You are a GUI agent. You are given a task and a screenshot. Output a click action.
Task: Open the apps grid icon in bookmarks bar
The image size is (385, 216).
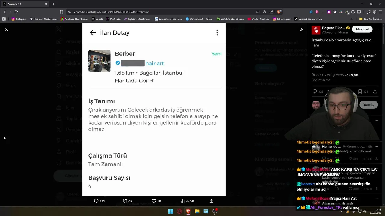4,19
